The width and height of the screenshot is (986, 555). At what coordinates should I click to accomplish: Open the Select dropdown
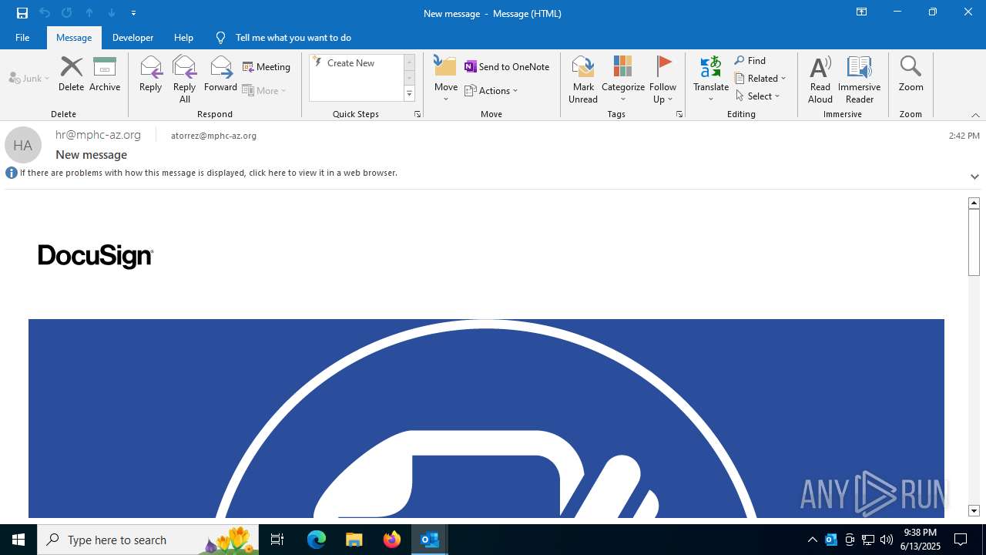pos(758,96)
